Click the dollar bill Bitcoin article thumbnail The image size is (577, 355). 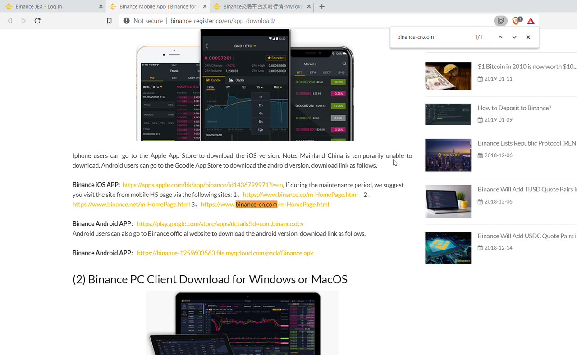click(448, 76)
